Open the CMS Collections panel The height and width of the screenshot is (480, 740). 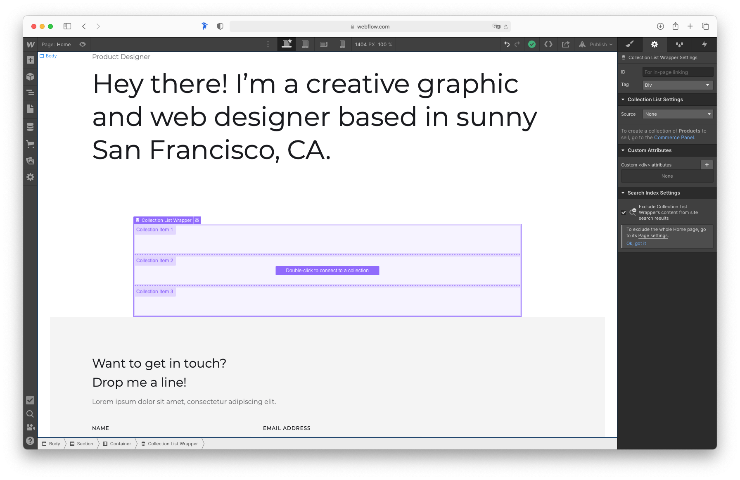pos(30,127)
